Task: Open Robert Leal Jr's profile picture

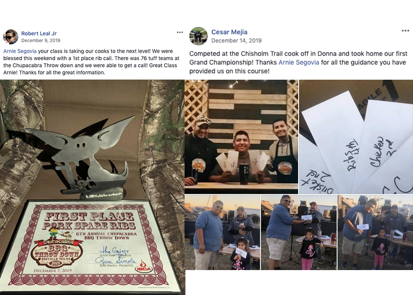Action: 10,37
